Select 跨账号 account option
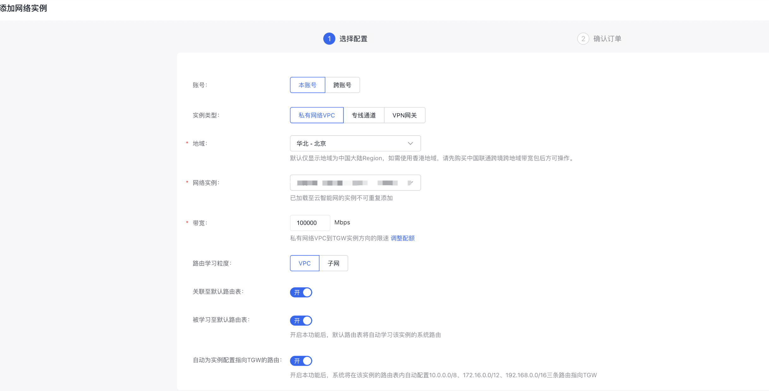 [x=342, y=85]
